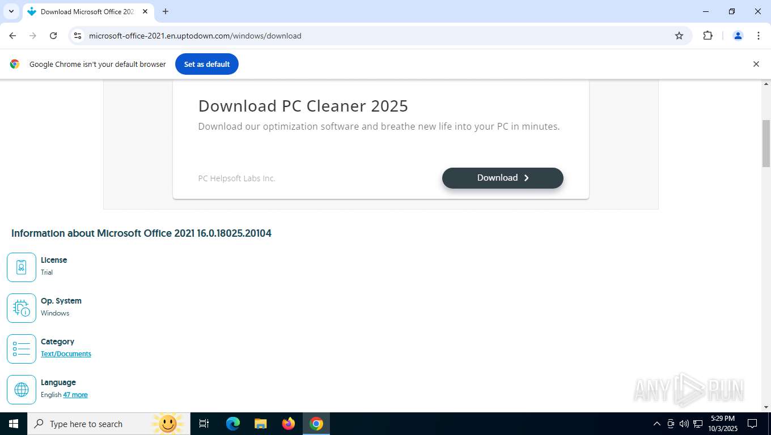Click the page vertical scrollbar thumb
Image resolution: width=771 pixels, height=435 pixels.
(766, 144)
